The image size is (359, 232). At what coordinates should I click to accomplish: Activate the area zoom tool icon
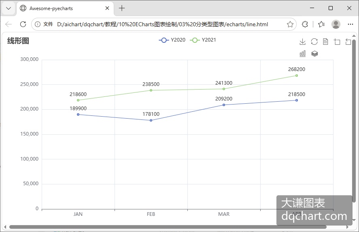click(x=337, y=42)
